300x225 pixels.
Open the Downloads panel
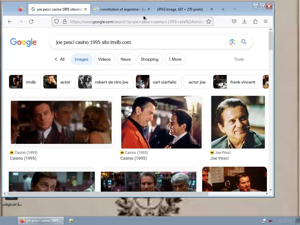tap(245, 21)
